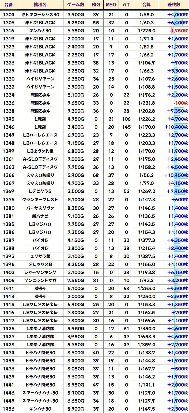Click the AT column header
Image resolution: width=189 pixels, height=413 pixels.
(x=126, y=5)
